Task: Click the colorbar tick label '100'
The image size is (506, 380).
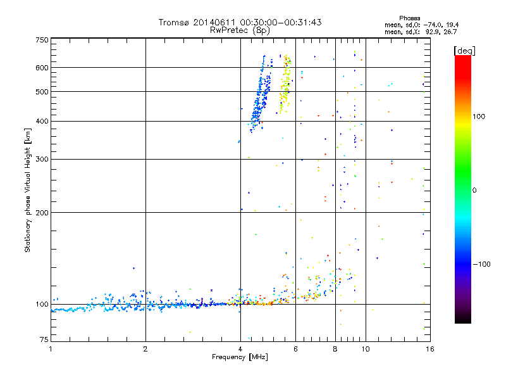Action: [x=479, y=117]
